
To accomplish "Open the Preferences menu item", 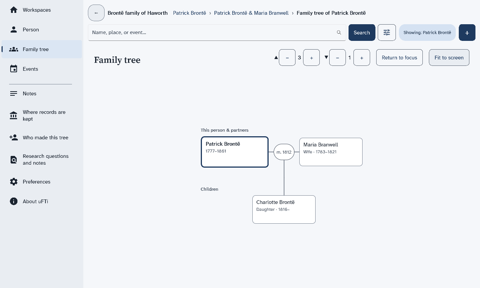I will [42, 182].
